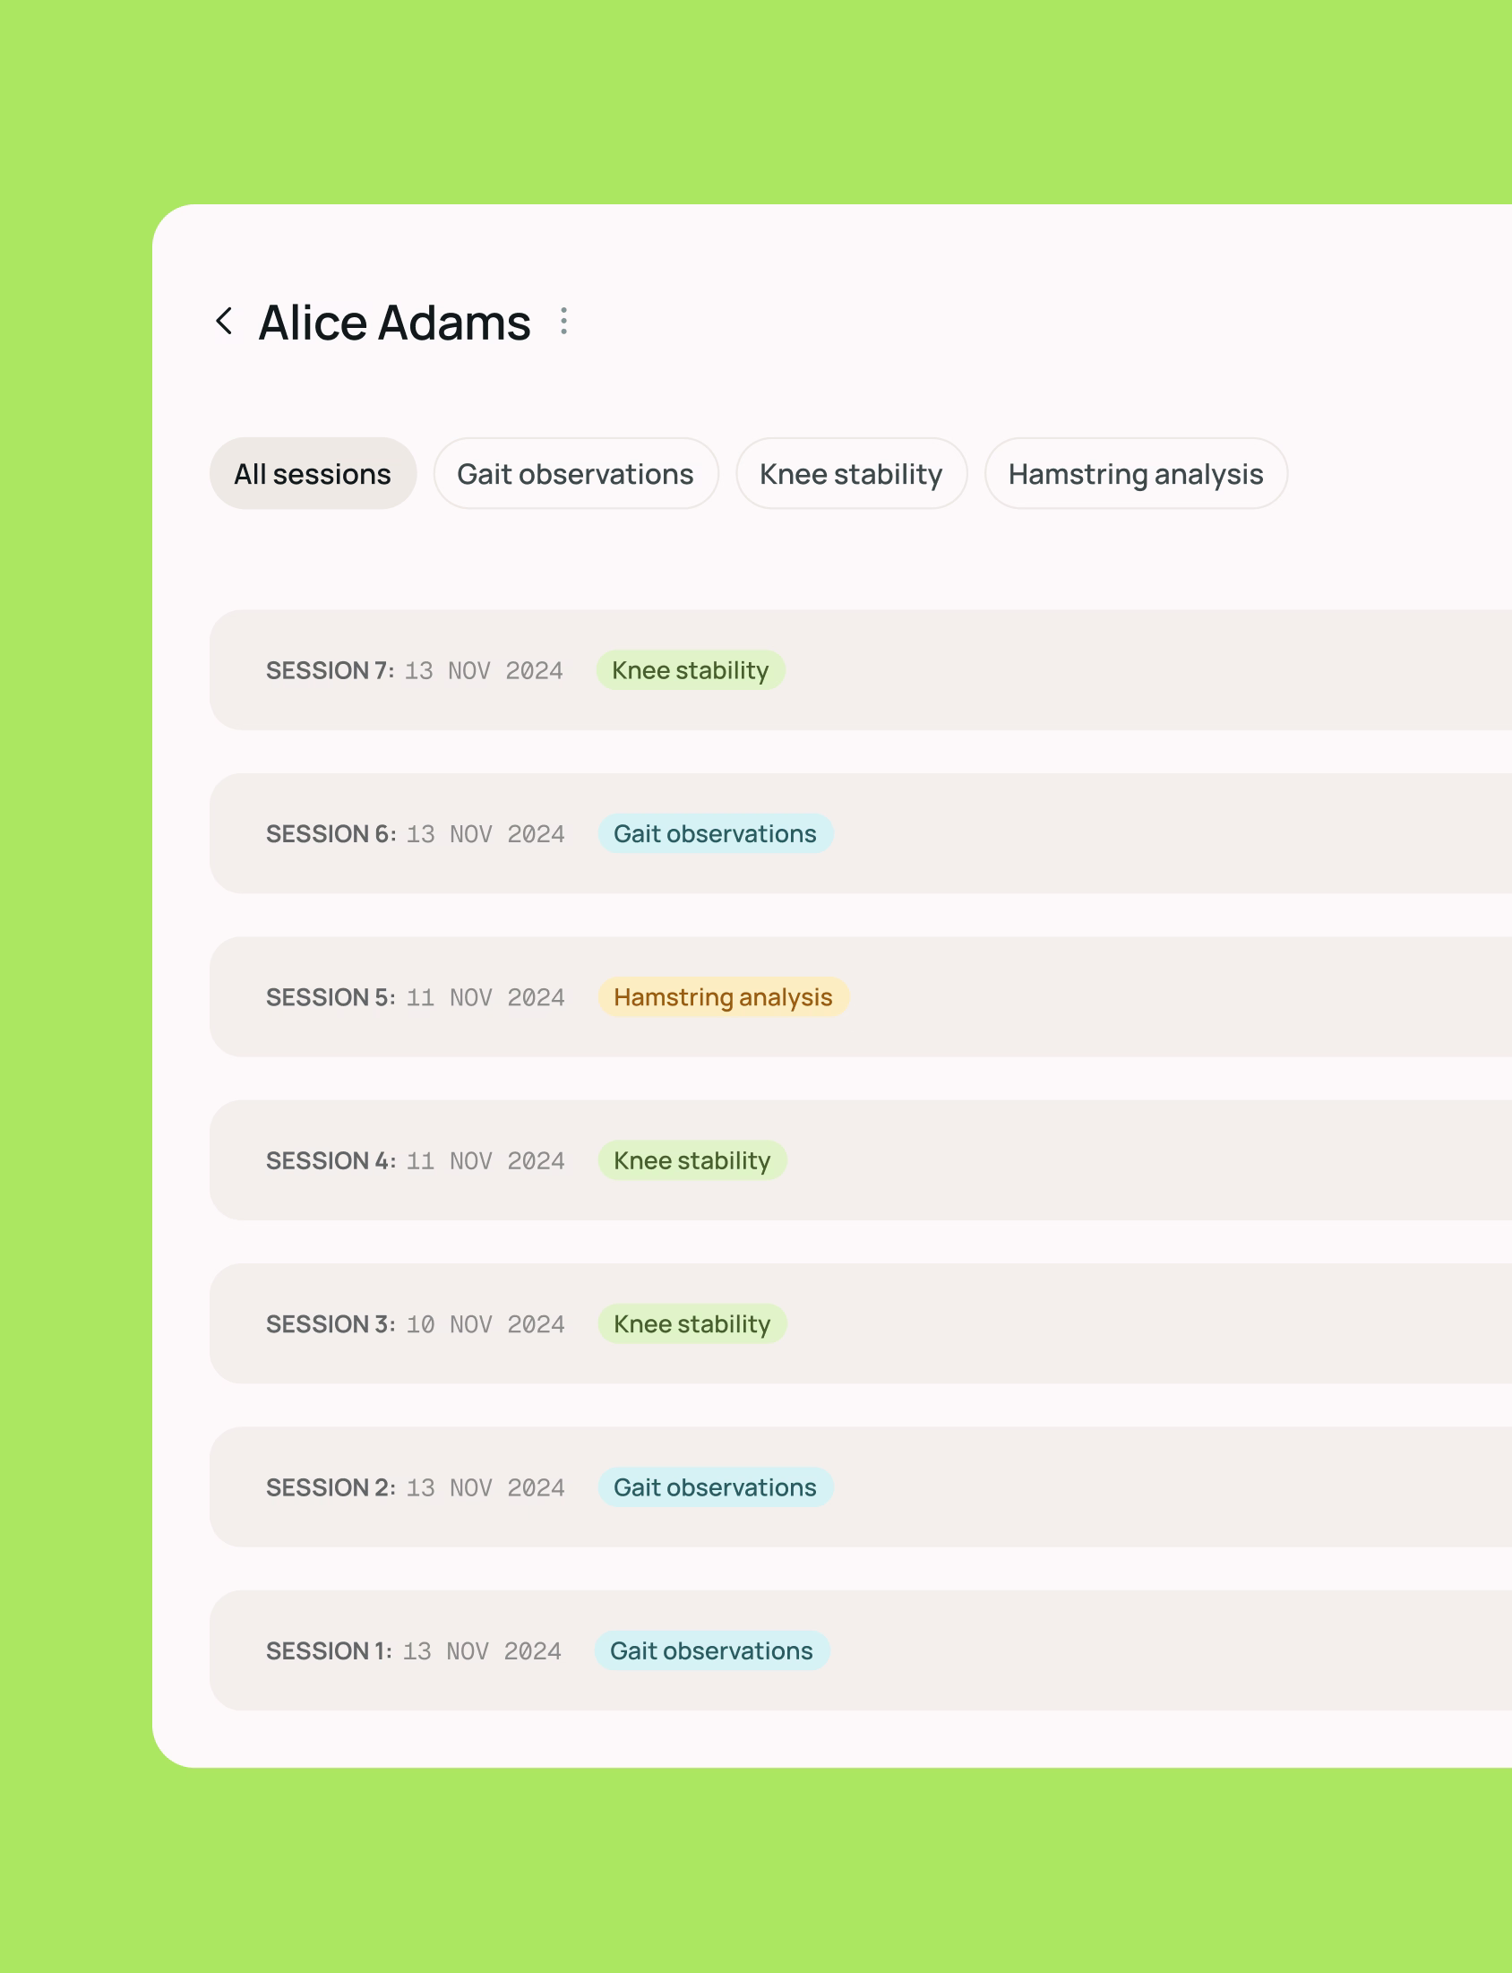Click the Knee stability tag on Session 7
Screen dimensions: 1512x1973
691,669
